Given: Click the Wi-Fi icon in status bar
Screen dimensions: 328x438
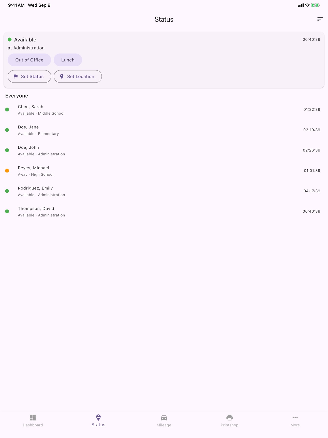Looking at the screenshot, I should point(307,5).
